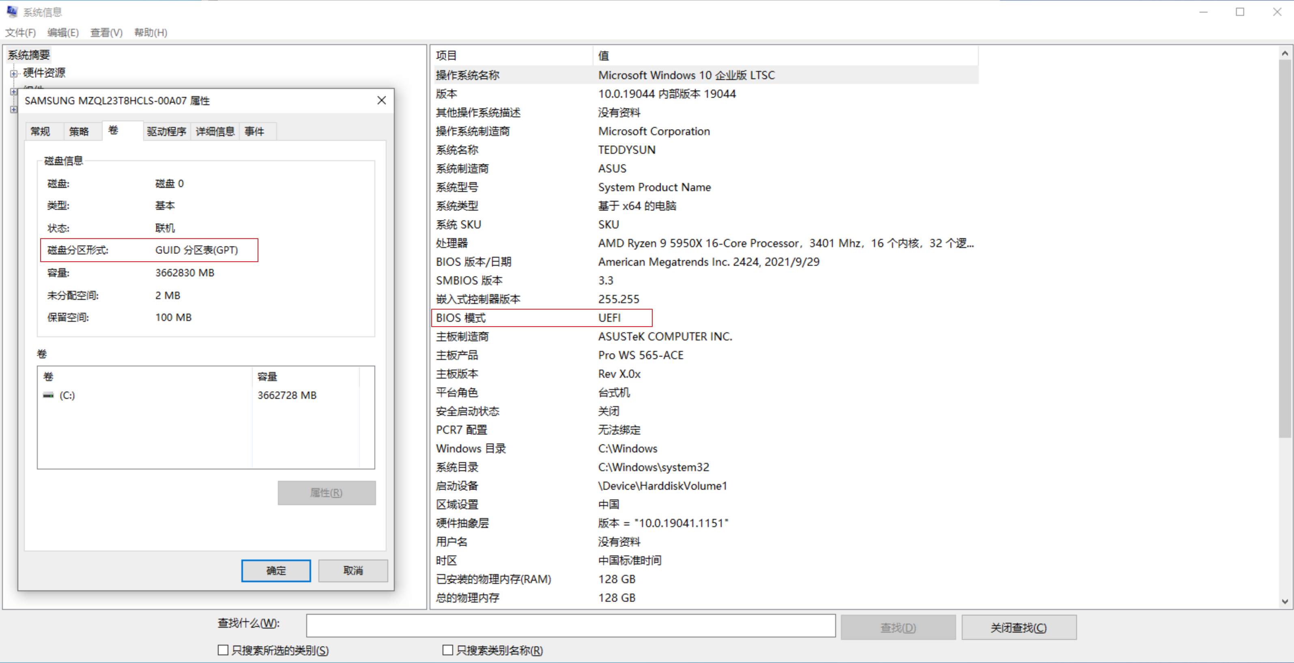This screenshot has width=1294, height=663.
Task: Expand the partially hidden tree node below 硬件资源
Action: point(13,91)
